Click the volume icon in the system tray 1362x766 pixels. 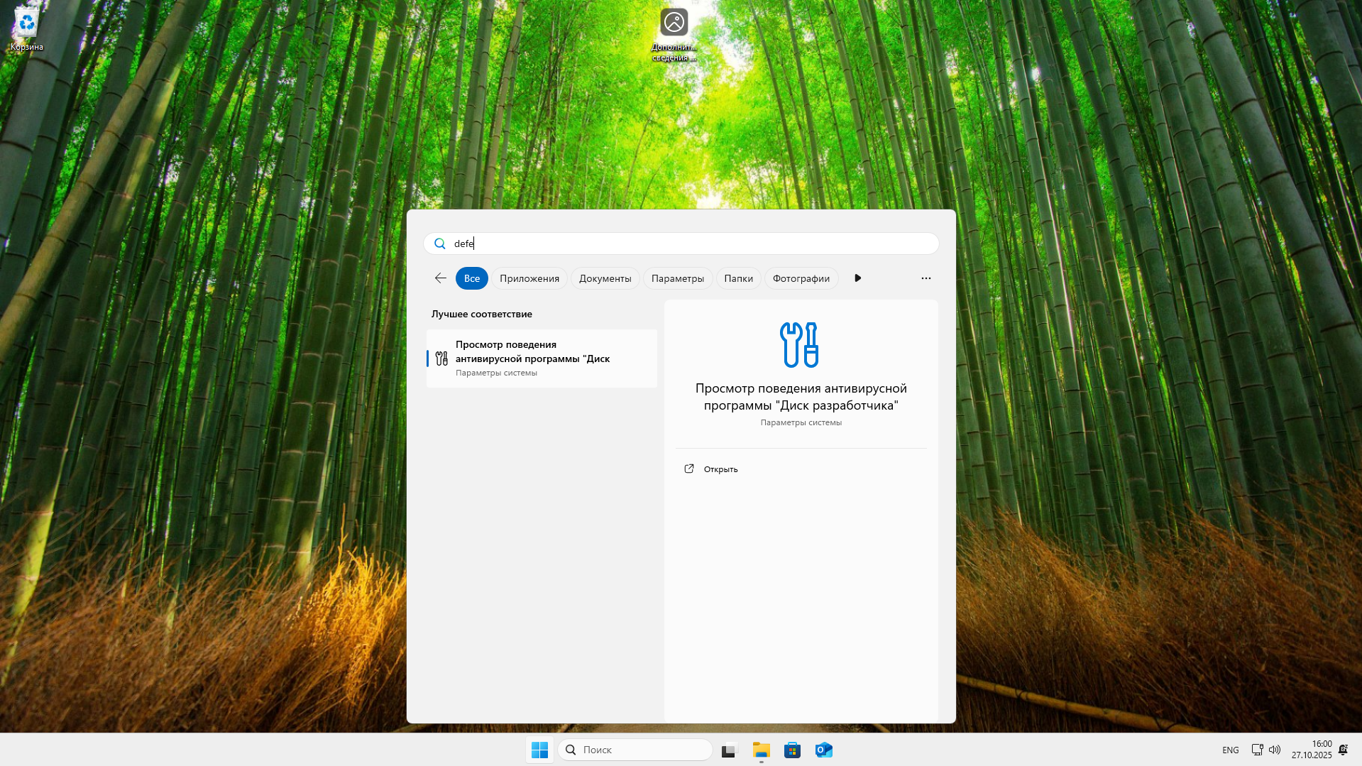pyautogui.click(x=1275, y=749)
